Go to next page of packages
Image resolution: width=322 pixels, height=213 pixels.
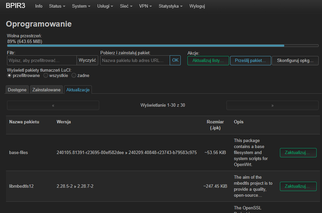(273, 105)
